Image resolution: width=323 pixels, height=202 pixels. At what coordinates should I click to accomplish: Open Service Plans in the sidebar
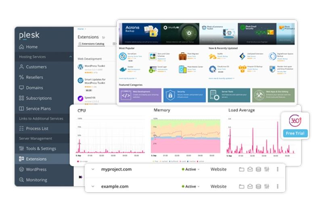coord(35,109)
